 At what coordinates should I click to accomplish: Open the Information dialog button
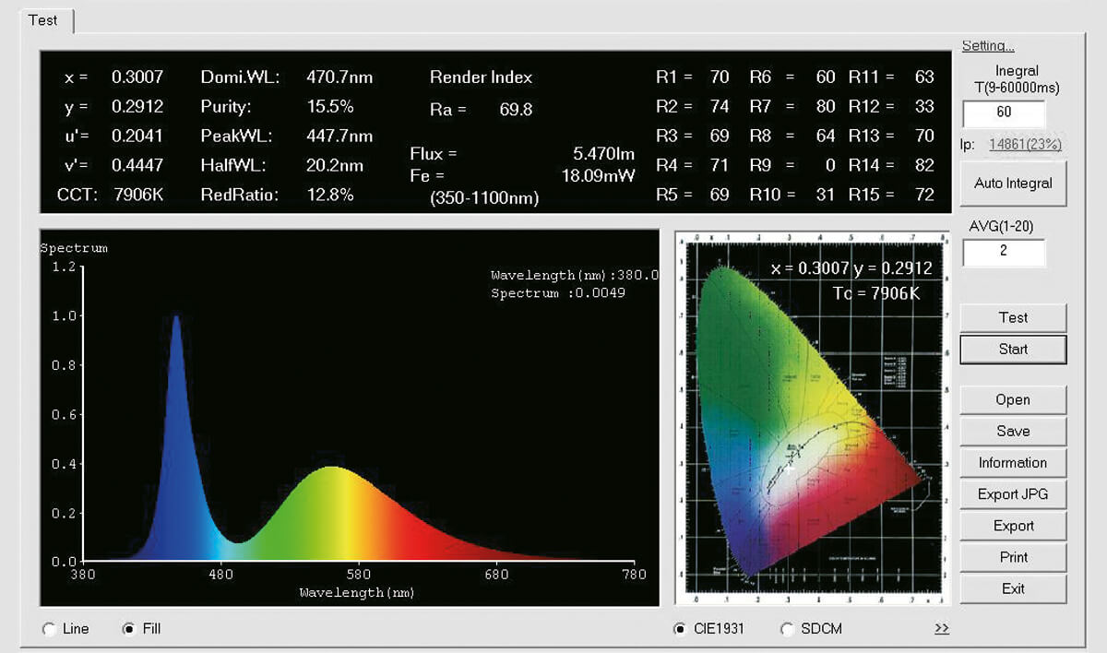pos(1013,463)
